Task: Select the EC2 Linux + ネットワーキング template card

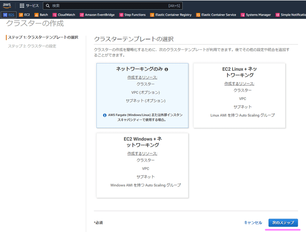Action: 239,95
